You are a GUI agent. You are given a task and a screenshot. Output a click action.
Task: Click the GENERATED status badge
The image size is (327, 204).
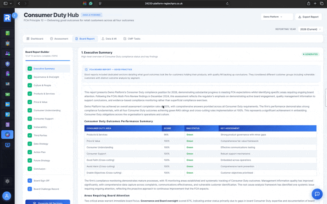(311, 54)
